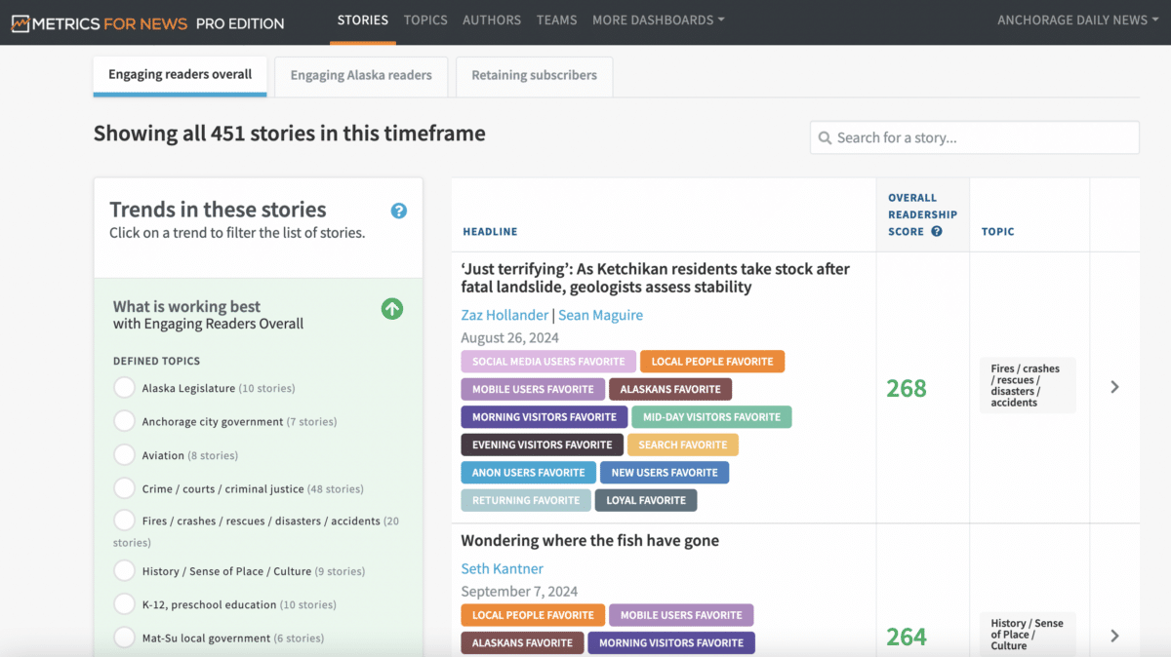Open the Retaining subscribers tab

tap(534, 75)
